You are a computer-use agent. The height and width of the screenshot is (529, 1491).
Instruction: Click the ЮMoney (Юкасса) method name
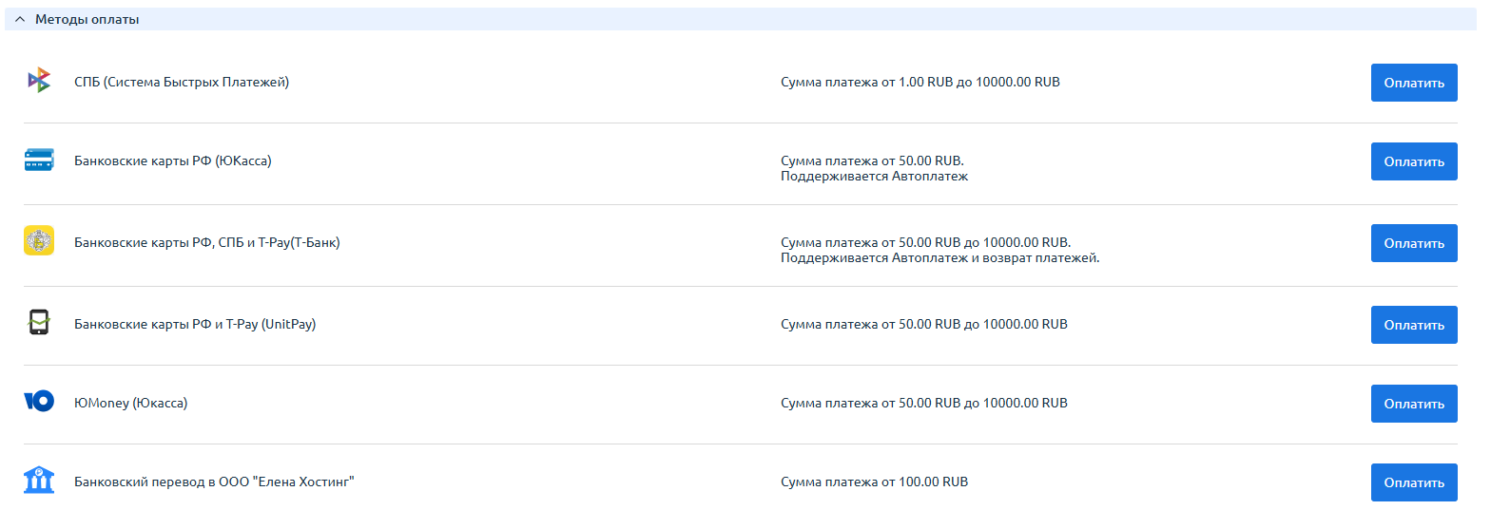point(130,404)
